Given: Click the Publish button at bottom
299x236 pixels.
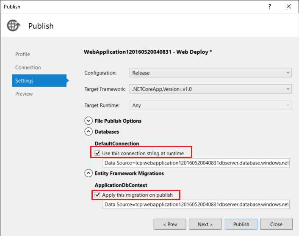Looking at the screenshot, I should click(241, 224).
